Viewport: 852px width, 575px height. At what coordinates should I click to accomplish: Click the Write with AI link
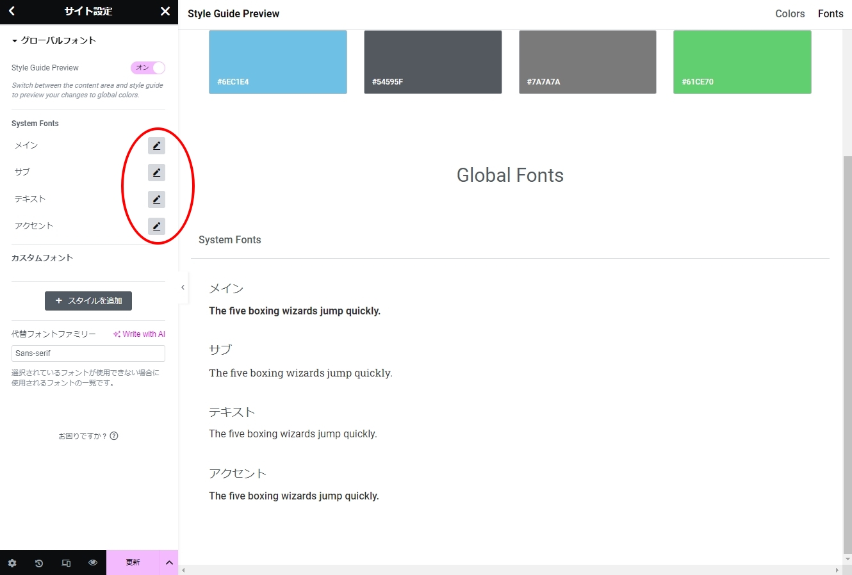pos(139,334)
